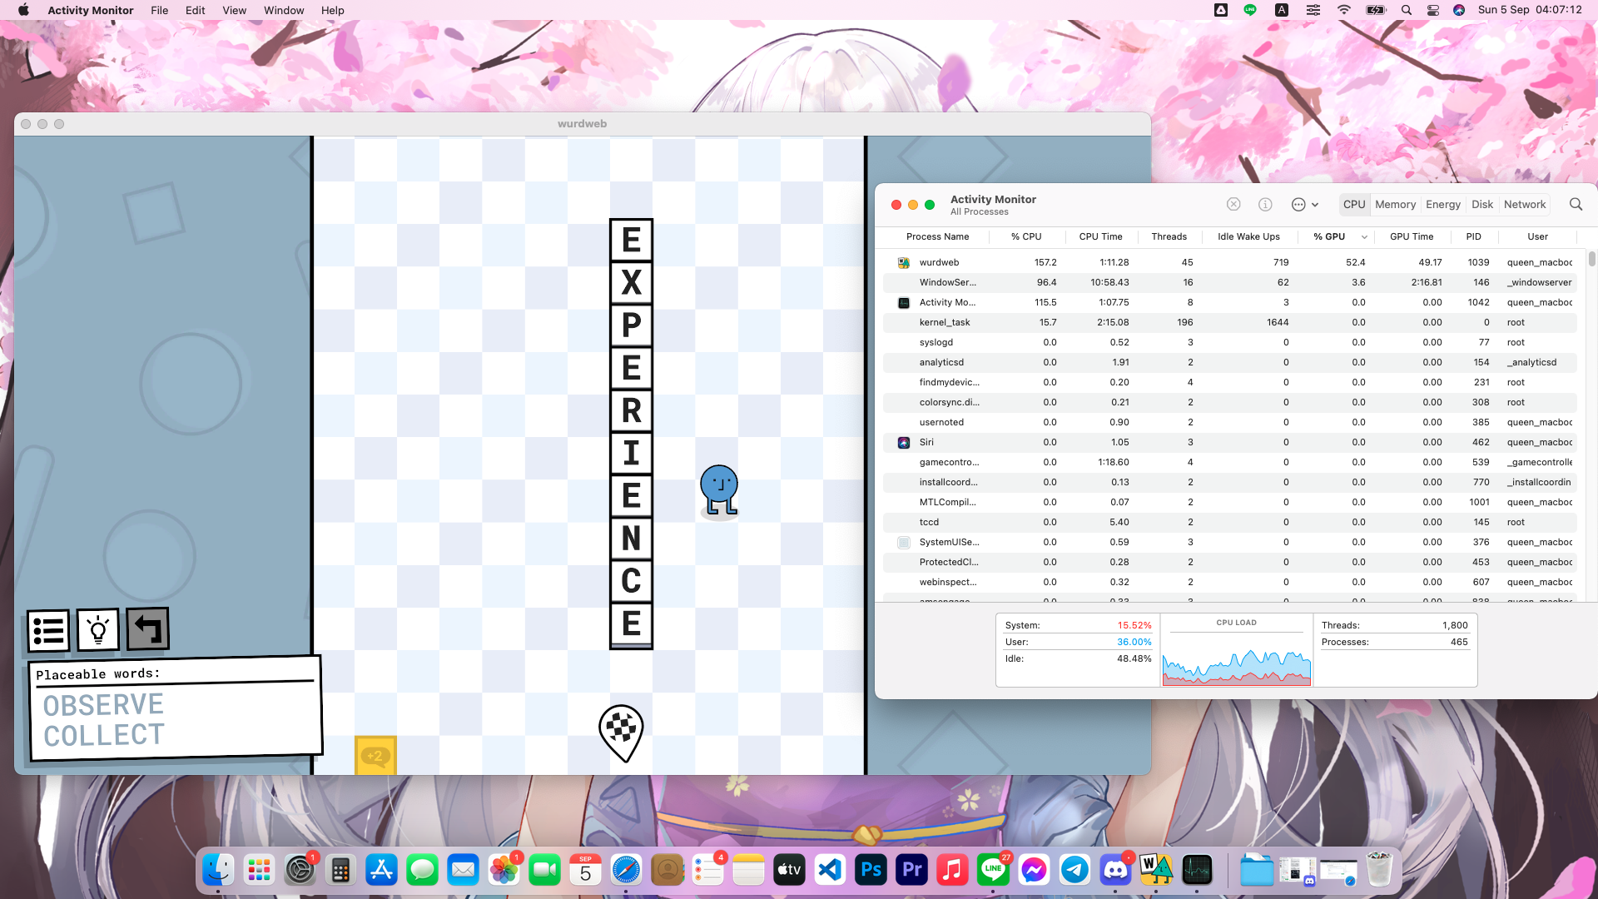Click the search icon in Activity Monitor

tap(1576, 204)
